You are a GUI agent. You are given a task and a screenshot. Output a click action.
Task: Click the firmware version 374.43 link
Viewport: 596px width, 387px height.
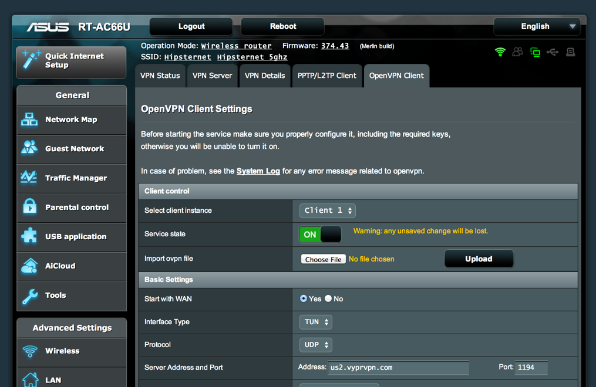pos(335,46)
